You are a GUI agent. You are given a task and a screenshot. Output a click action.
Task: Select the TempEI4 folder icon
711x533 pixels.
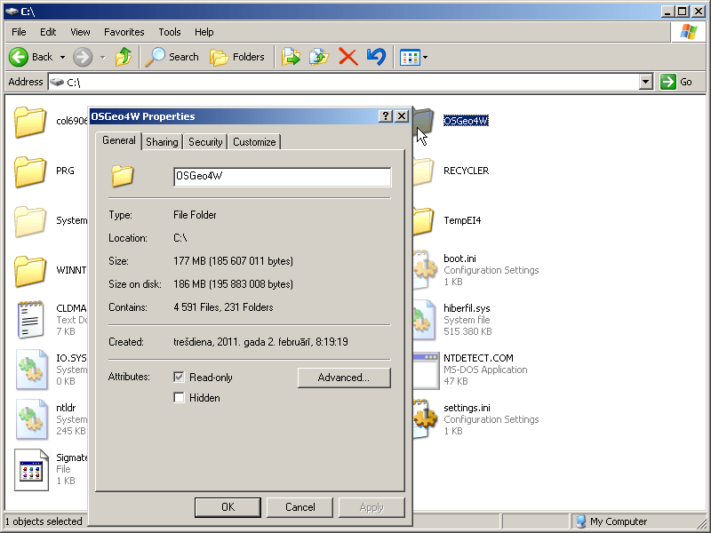point(424,221)
